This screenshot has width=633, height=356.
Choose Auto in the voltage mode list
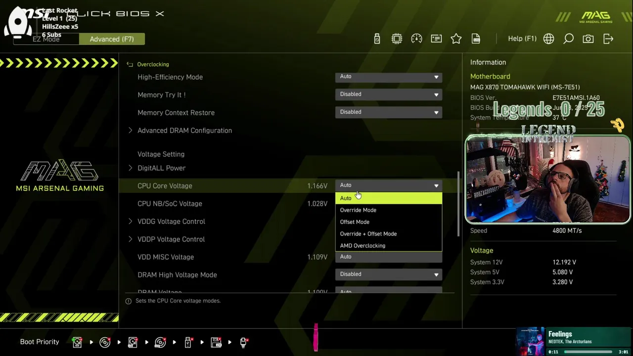pos(389,198)
